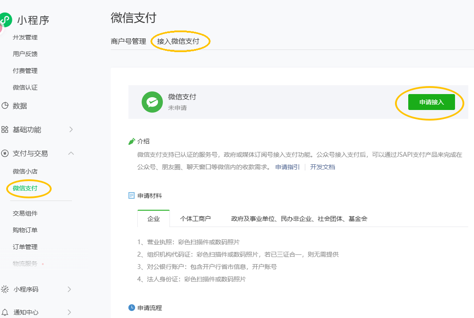Open 微信小店 in the sidebar
The image size is (474, 318).
click(25, 171)
